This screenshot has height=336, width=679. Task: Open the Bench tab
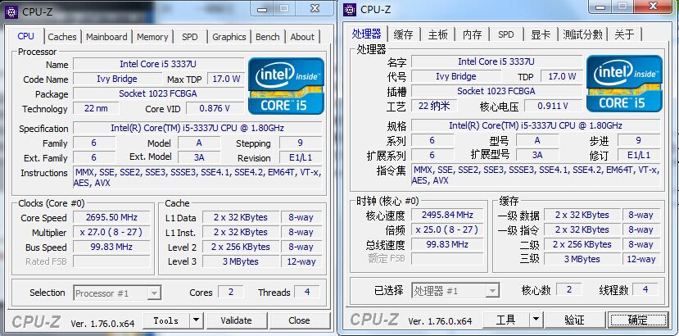point(268,37)
